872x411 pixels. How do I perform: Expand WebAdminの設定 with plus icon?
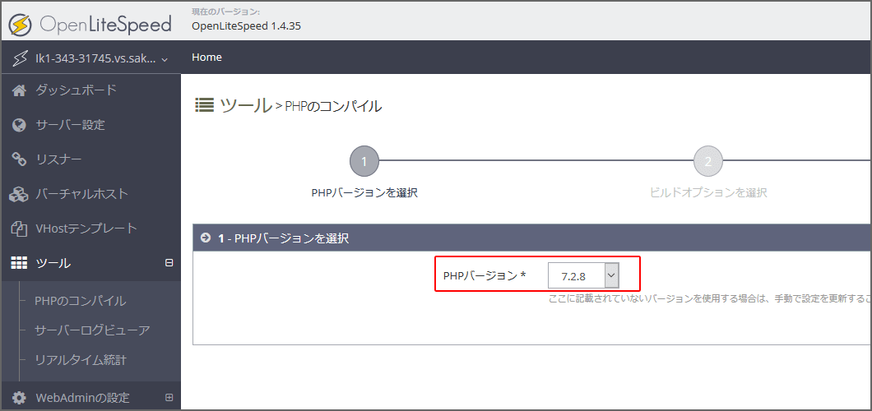pyautogui.click(x=169, y=398)
